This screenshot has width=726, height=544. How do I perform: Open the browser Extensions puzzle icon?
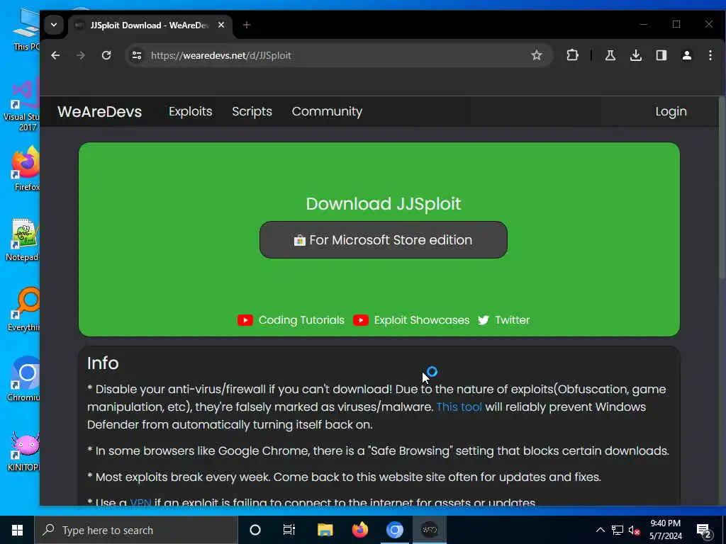[572, 55]
